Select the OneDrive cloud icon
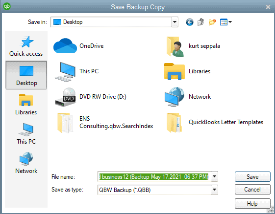275x214 pixels. click(65, 46)
